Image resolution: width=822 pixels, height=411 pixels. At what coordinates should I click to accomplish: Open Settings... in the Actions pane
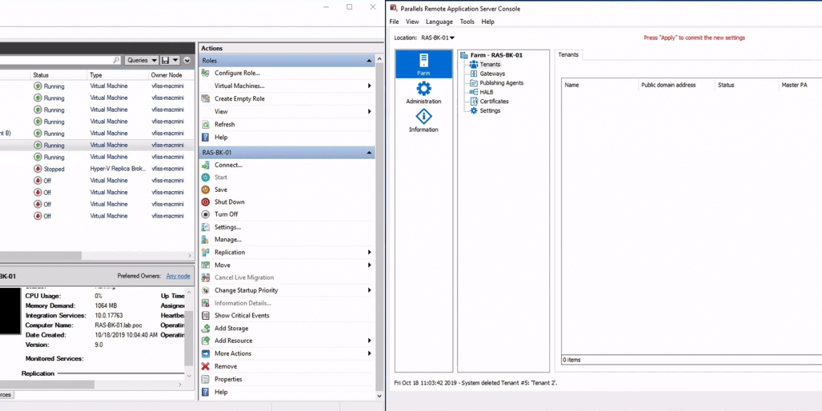pos(228,227)
